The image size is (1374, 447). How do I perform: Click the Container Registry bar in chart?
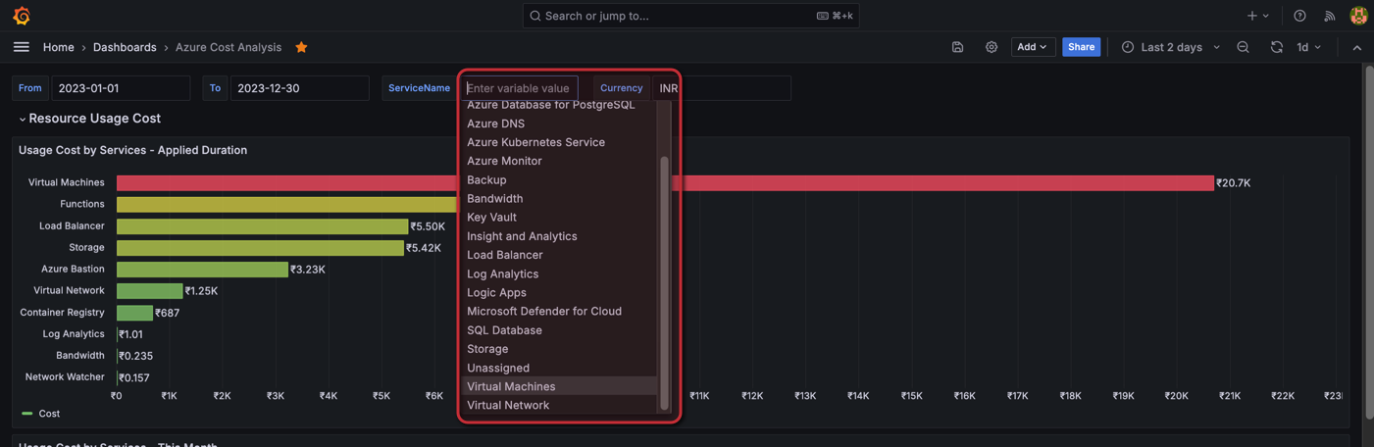pos(134,313)
